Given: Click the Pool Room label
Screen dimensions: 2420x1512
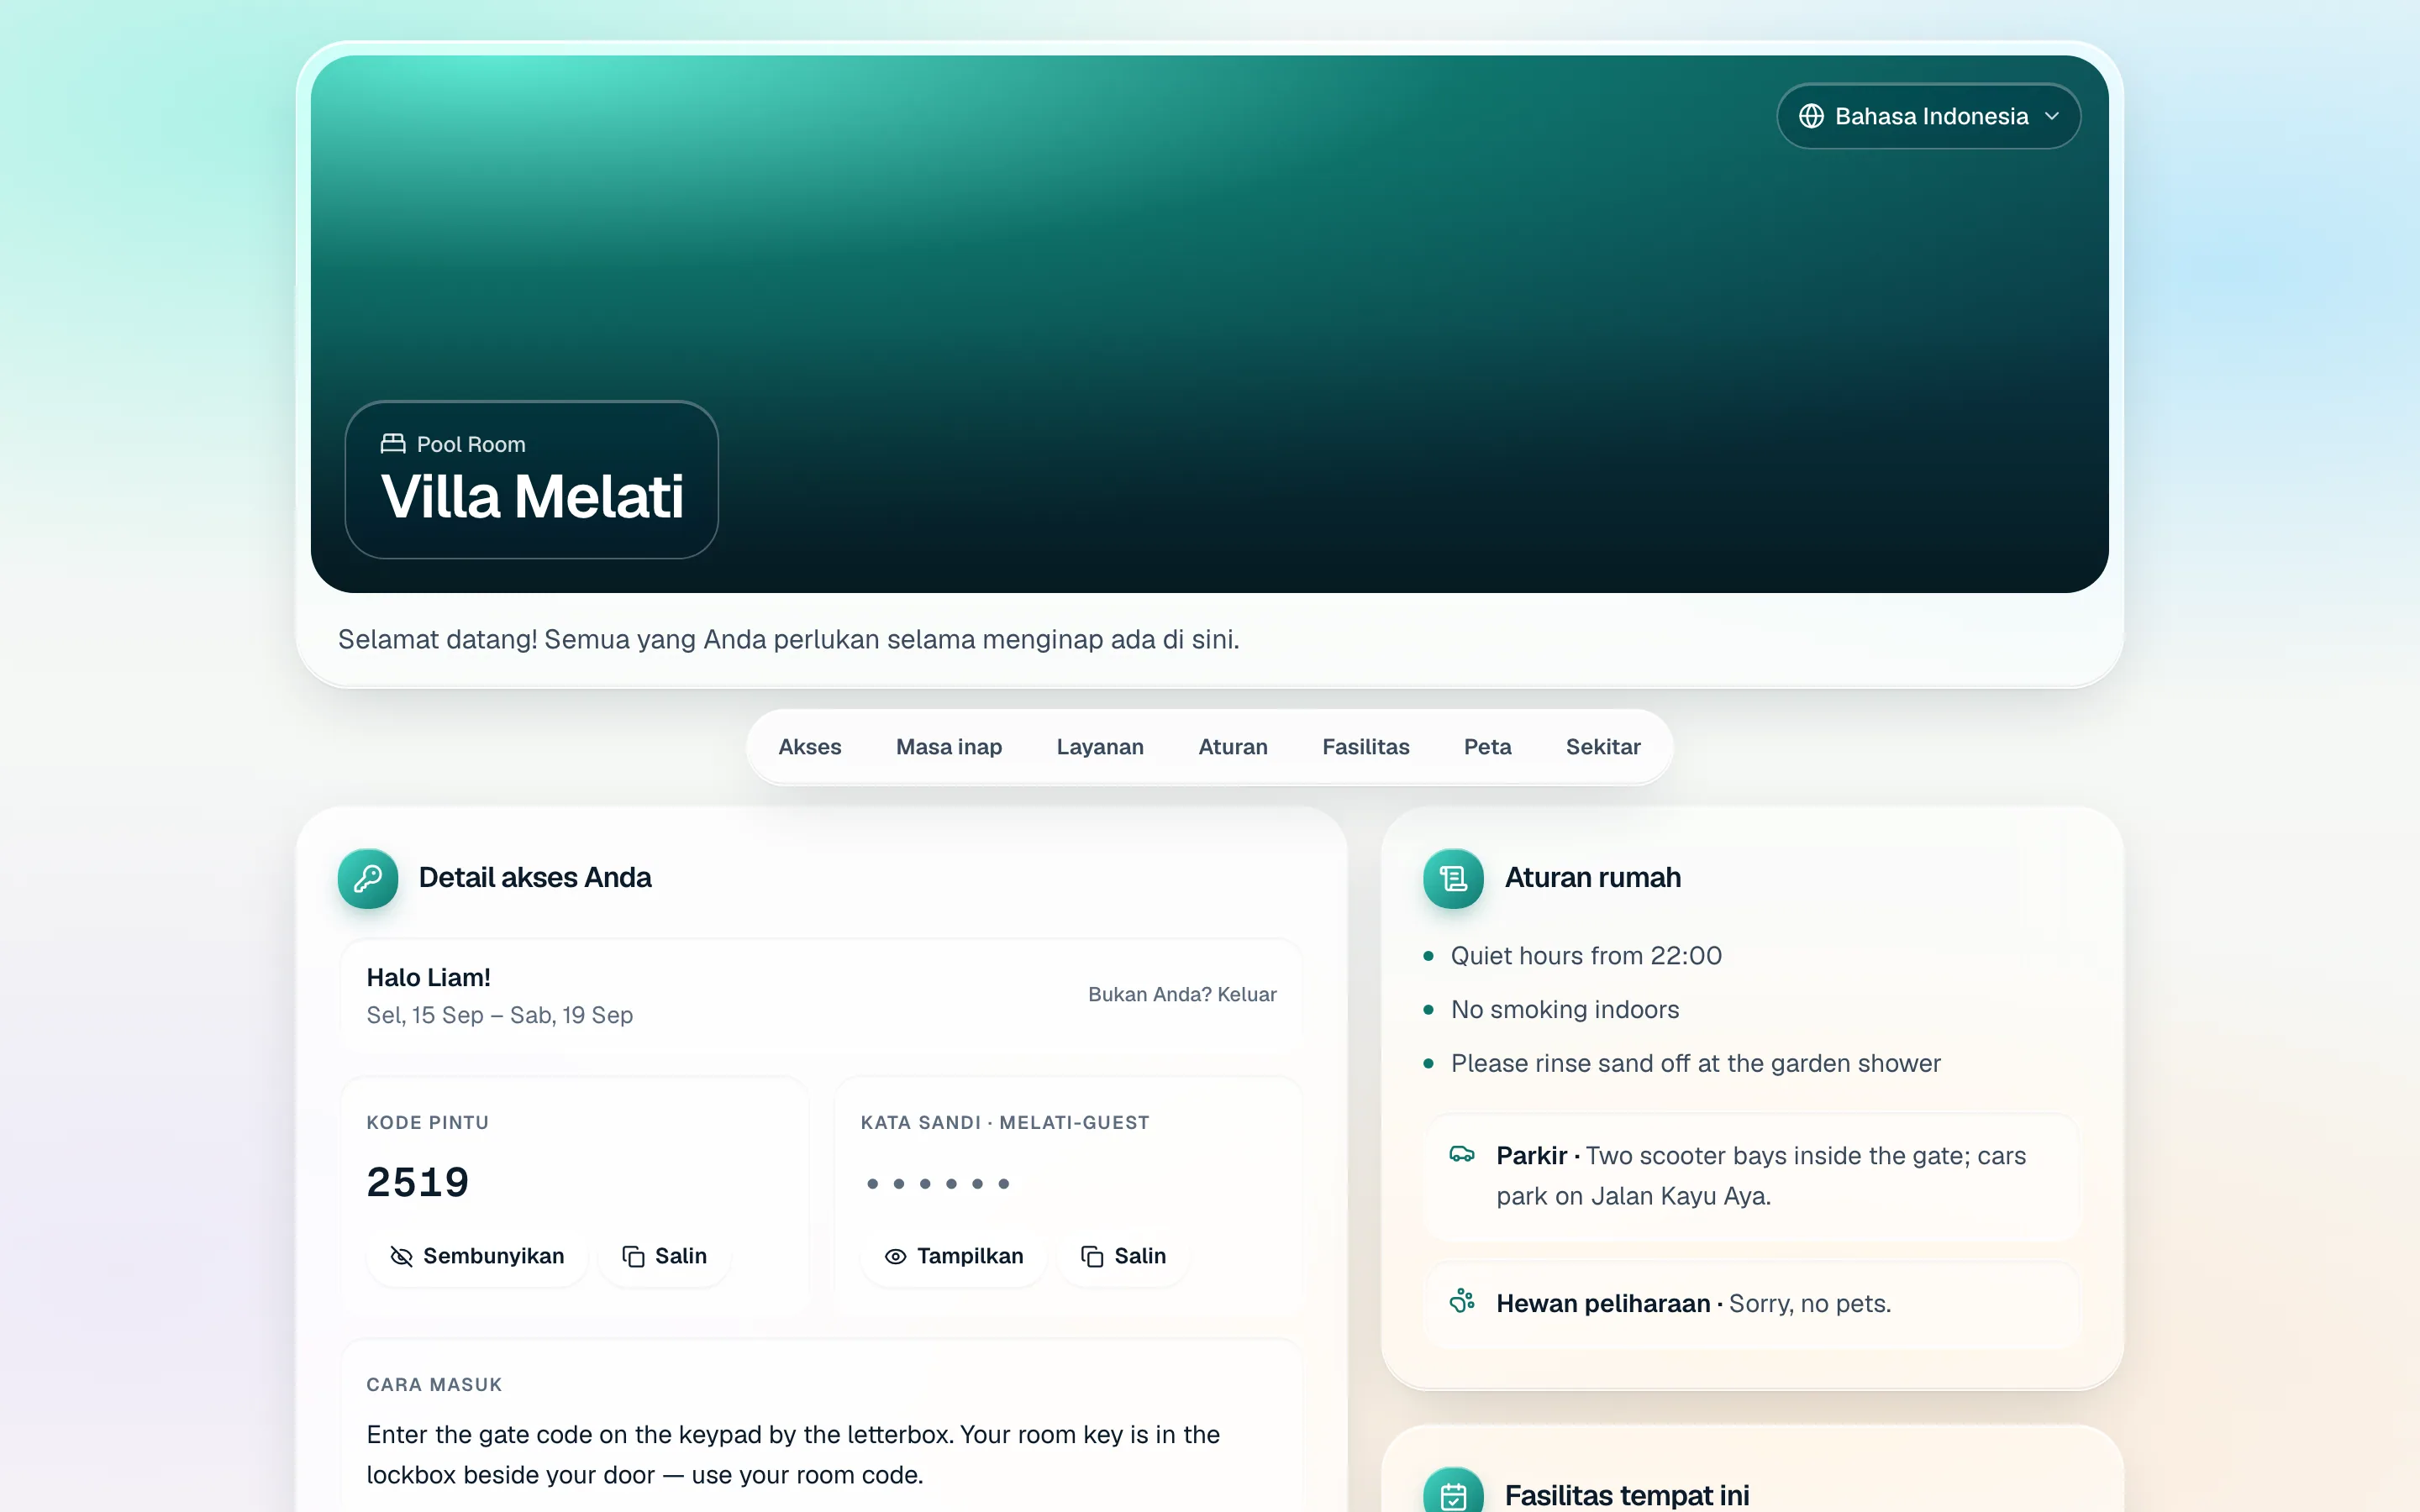Looking at the screenshot, I should point(471,444).
